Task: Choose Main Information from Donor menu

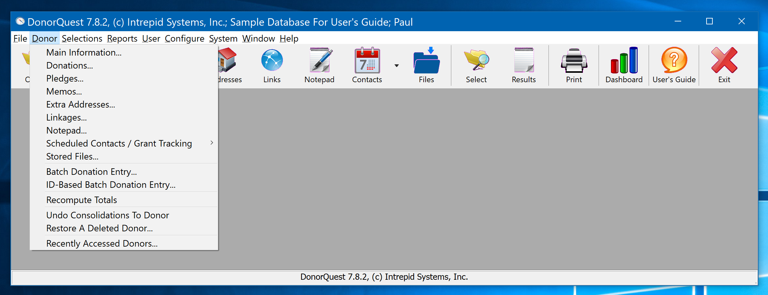Action: coord(124,52)
